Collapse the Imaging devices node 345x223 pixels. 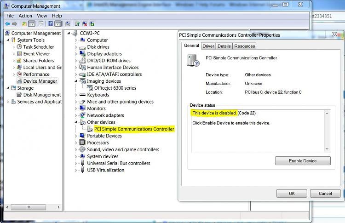(76, 81)
